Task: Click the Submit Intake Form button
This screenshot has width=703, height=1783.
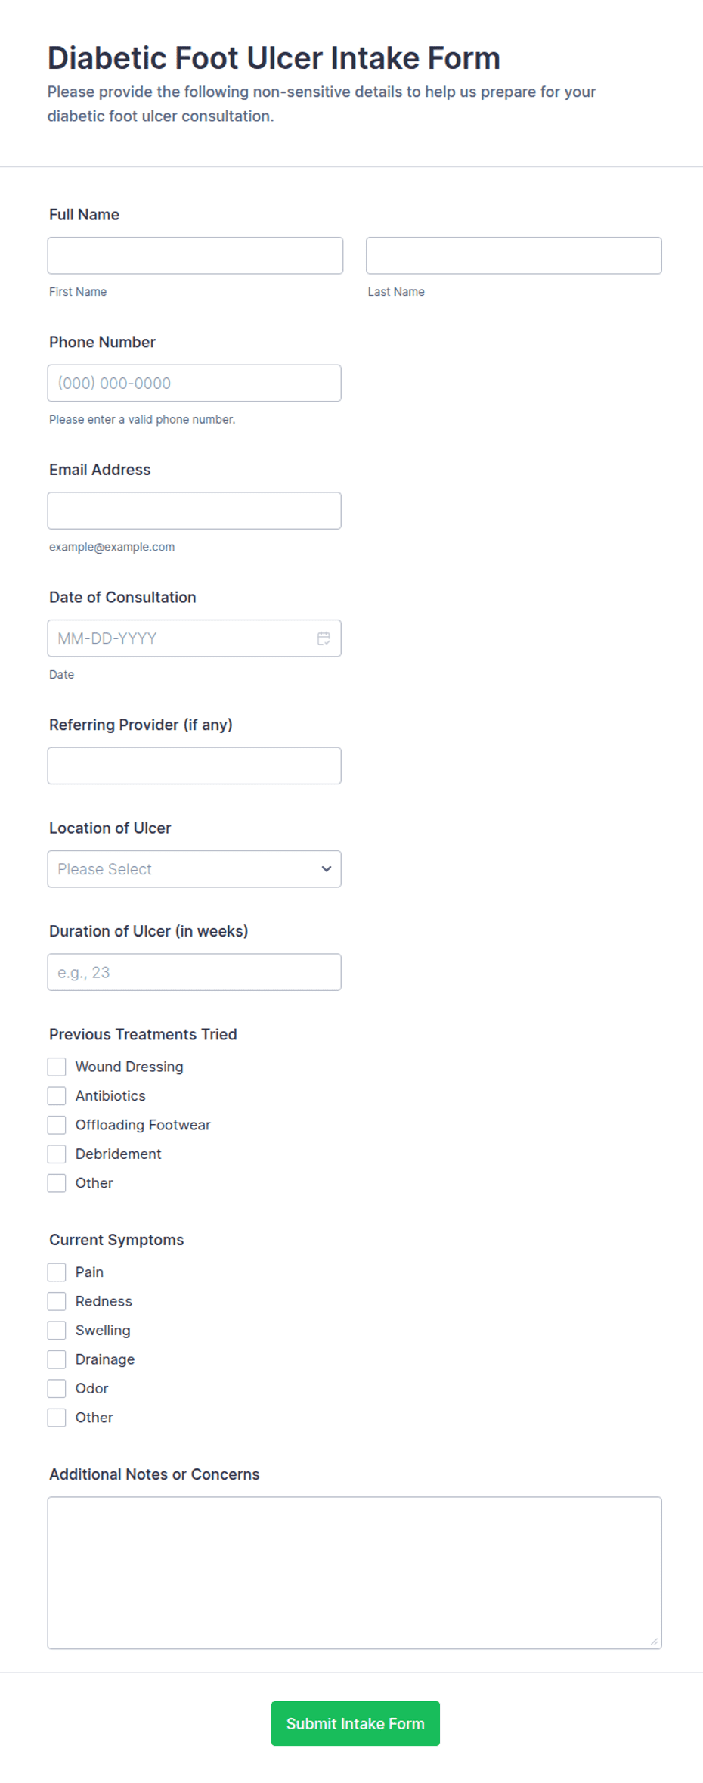Action: tap(355, 1723)
